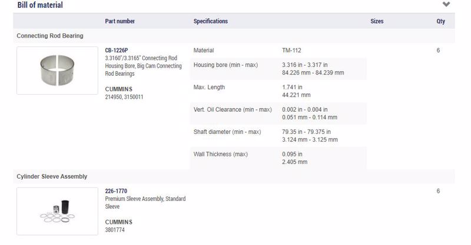This screenshot has width=471, height=245.
Task: Click the Bill of material heading
Action: point(40,5)
